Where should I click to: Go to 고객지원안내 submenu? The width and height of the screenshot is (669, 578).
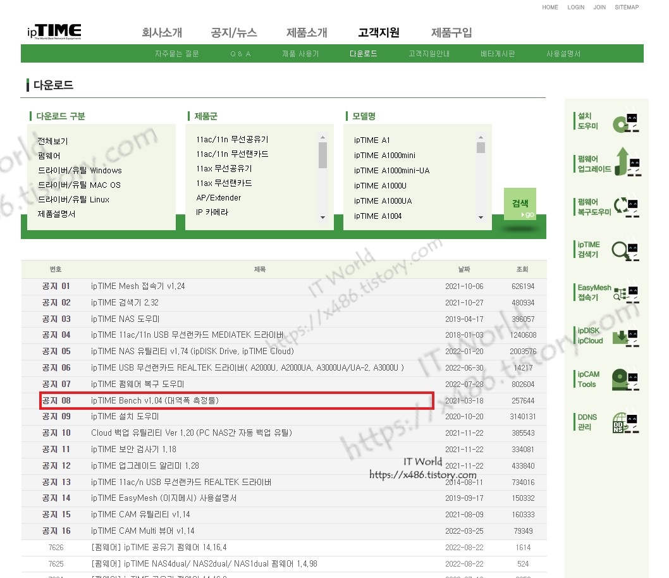(429, 54)
